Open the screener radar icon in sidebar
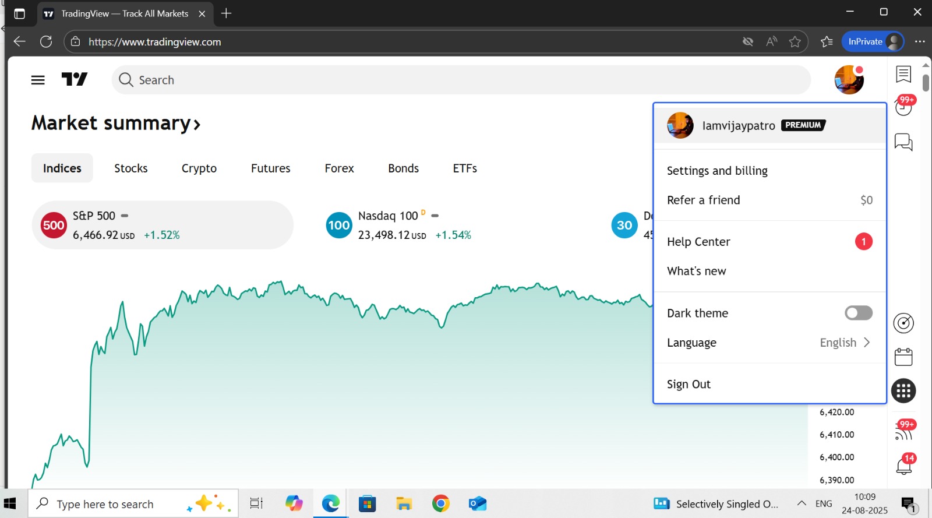The width and height of the screenshot is (932, 518). (903, 323)
